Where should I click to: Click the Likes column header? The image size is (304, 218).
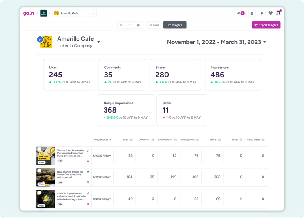click(126, 139)
